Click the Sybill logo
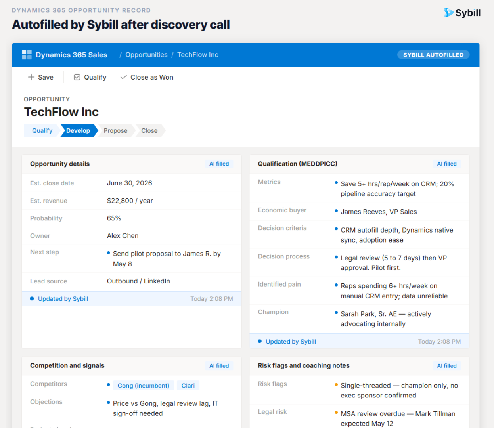Viewport: 494px width, 428px height. point(462,13)
